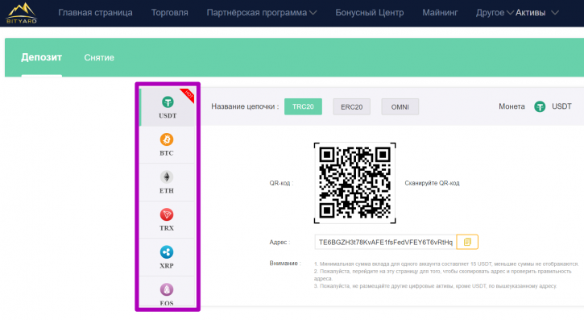Choose the ERC20 chain
The image size is (584, 320).
point(351,107)
